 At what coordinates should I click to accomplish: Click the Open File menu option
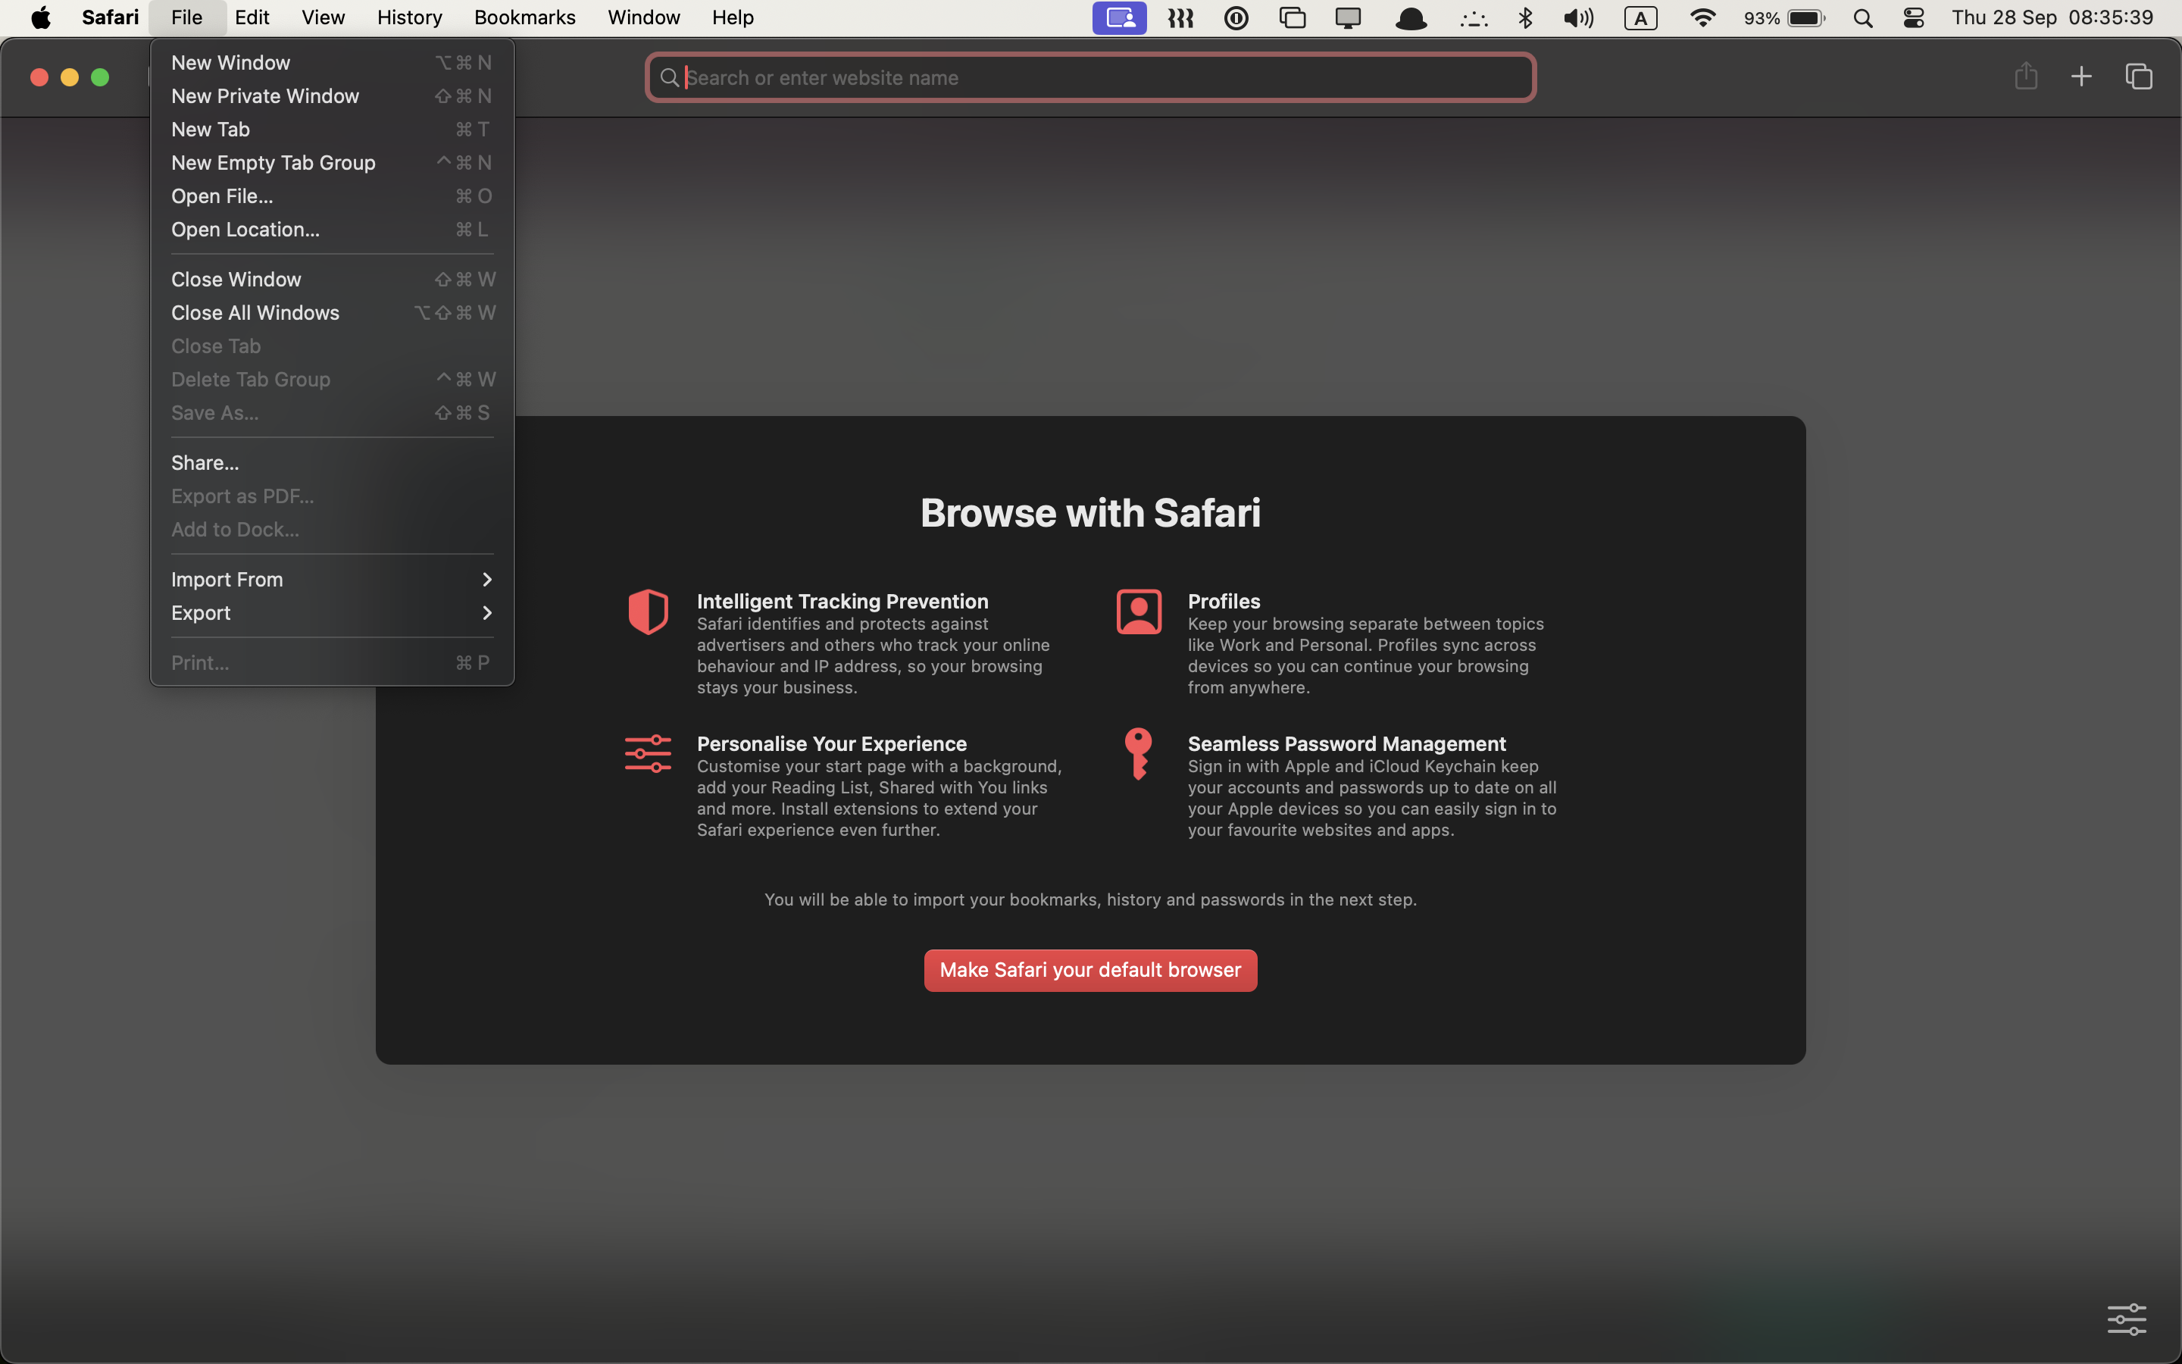pos(221,195)
